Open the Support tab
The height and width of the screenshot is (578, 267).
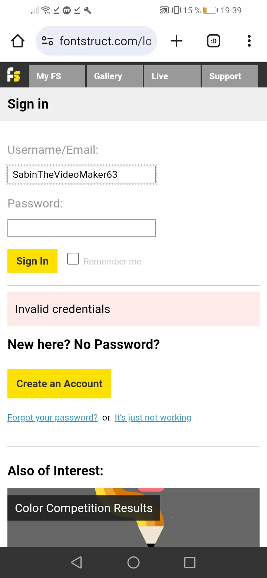point(230,76)
